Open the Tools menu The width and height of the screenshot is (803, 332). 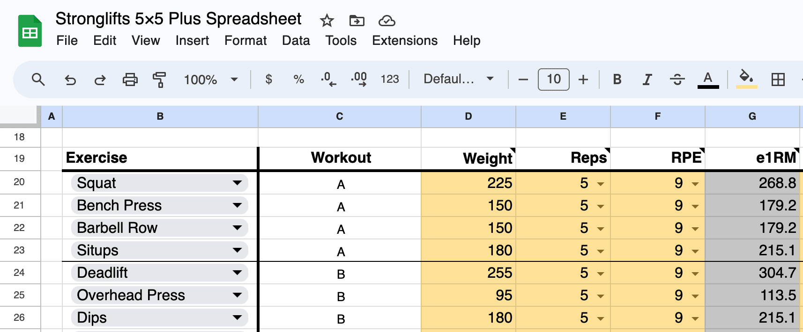tap(341, 41)
